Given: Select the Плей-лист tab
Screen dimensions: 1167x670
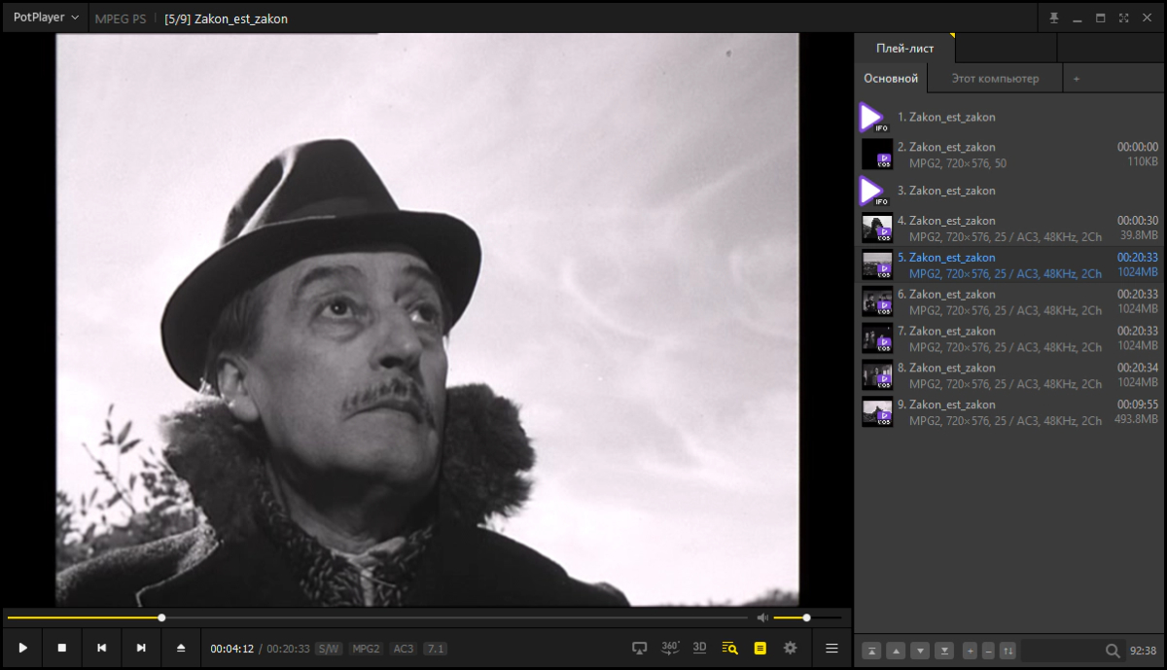Looking at the screenshot, I should point(904,48).
